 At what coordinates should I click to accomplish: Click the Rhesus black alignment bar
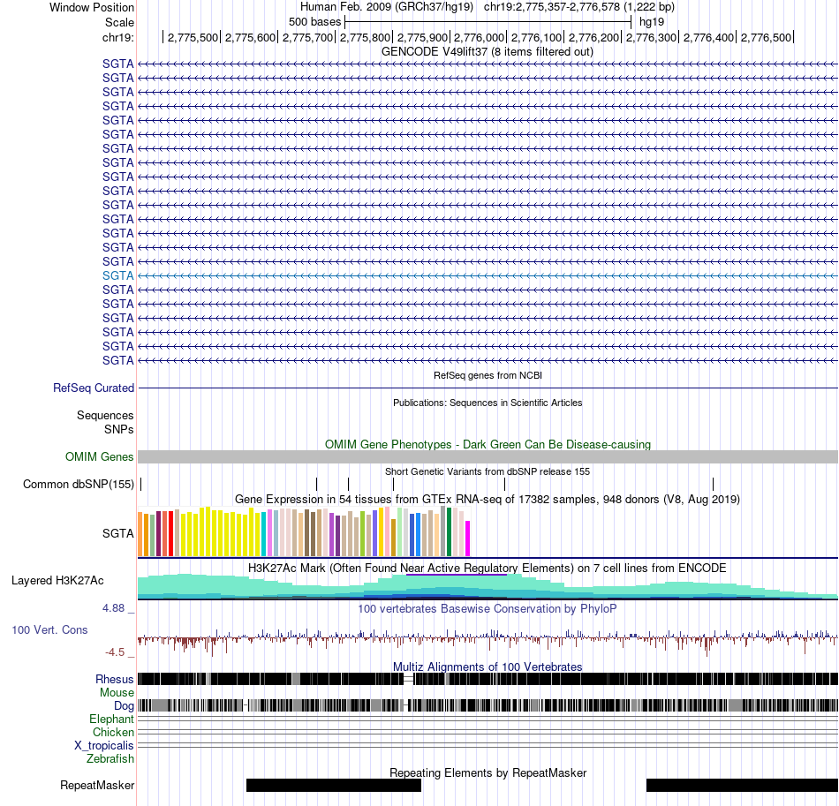coord(488,679)
